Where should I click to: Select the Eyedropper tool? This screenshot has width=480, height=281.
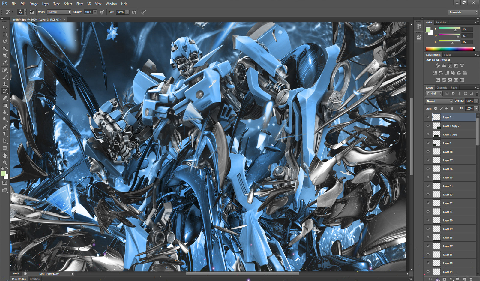point(5,63)
